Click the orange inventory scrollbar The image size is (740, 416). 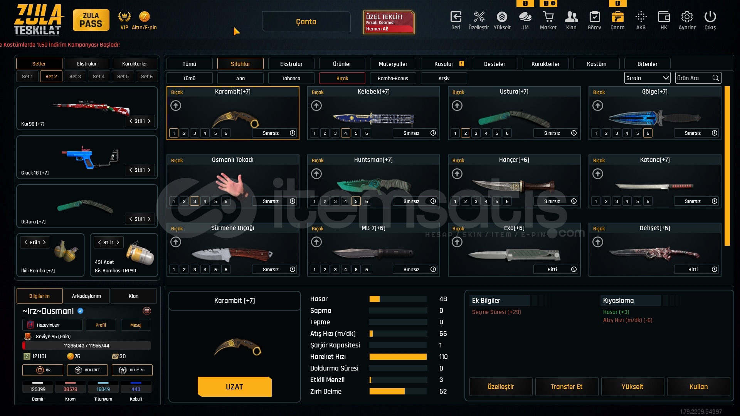727,166
